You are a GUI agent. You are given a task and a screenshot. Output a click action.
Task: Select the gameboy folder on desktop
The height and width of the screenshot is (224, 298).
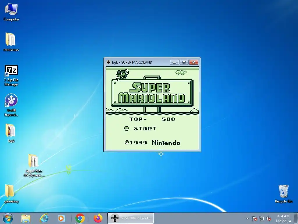tap(11, 194)
